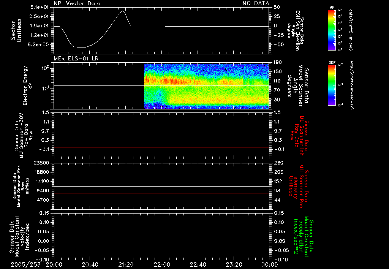Select the green "Model Constant acceleration" label
The height and width of the screenshot is (269, 389).
click(304, 237)
